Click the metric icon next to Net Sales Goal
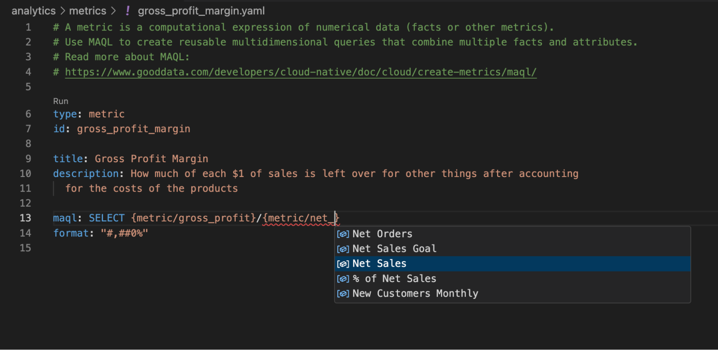This screenshot has height=350, width=718. click(x=343, y=248)
